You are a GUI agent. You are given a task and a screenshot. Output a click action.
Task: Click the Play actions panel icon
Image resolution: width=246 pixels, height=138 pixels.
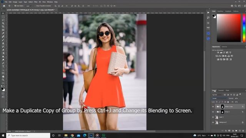coord(208,13)
